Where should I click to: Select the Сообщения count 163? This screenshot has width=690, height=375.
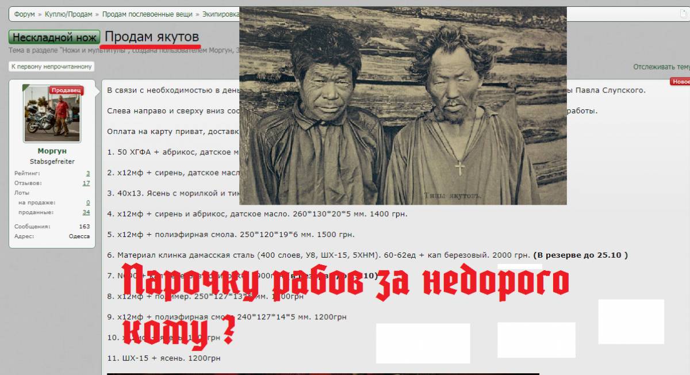point(85,227)
